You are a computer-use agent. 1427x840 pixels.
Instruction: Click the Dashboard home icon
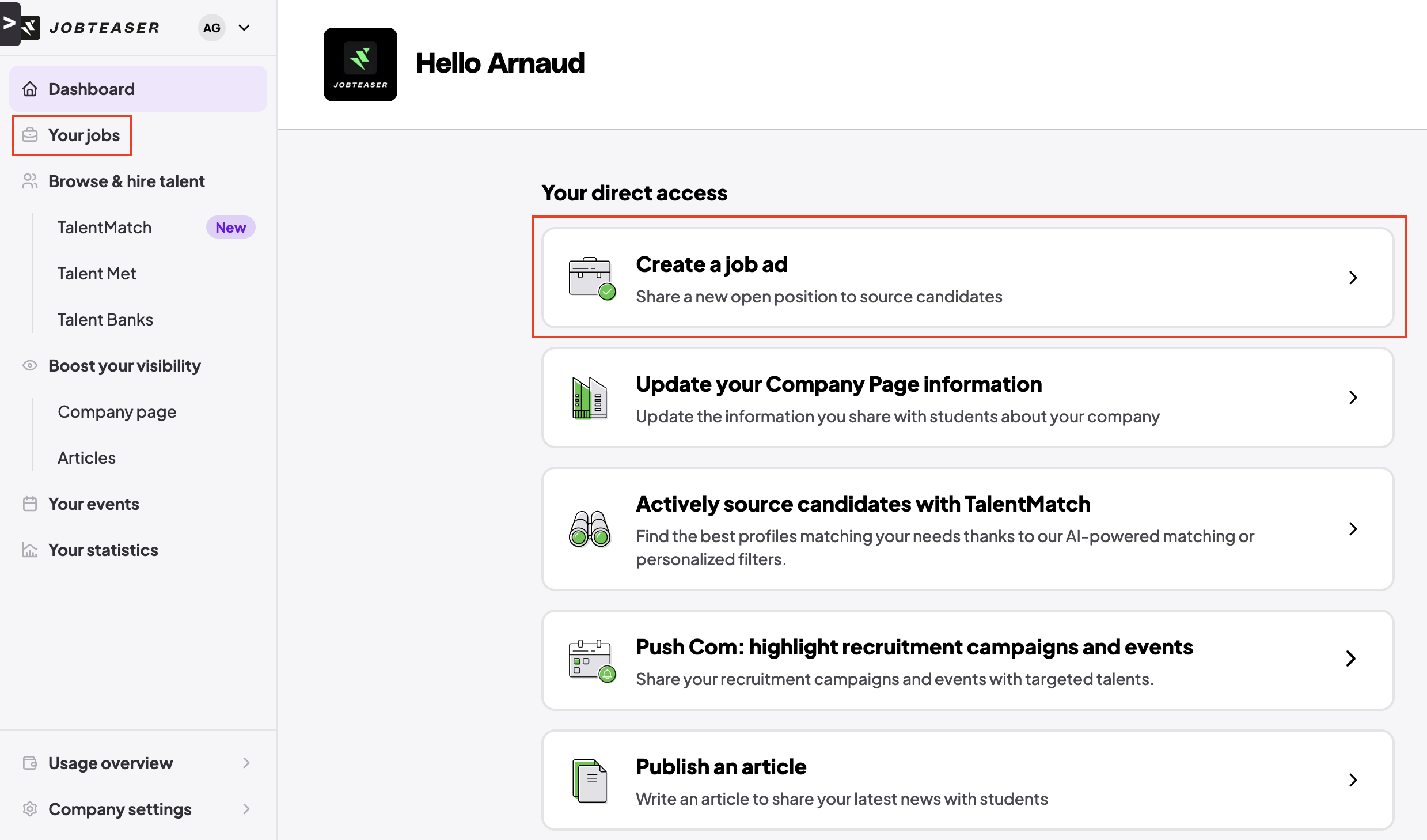30,89
